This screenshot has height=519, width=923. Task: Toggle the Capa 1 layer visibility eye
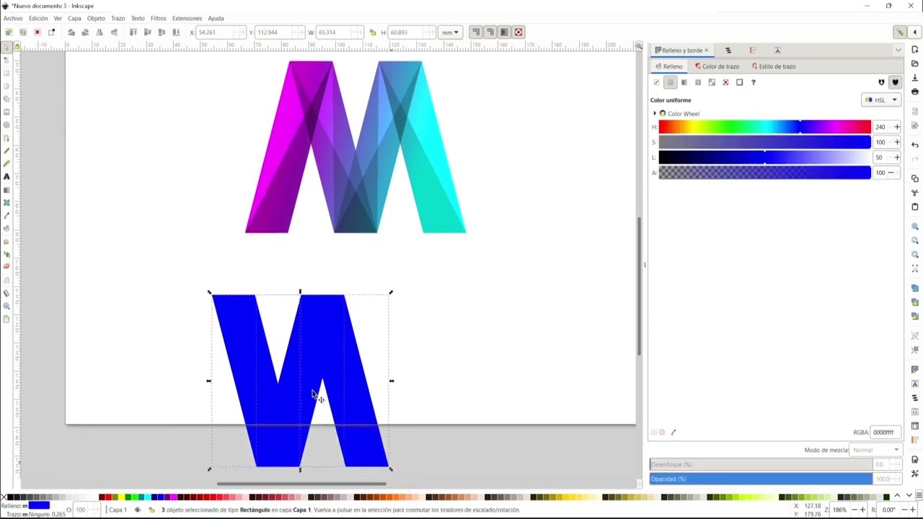(138, 510)
